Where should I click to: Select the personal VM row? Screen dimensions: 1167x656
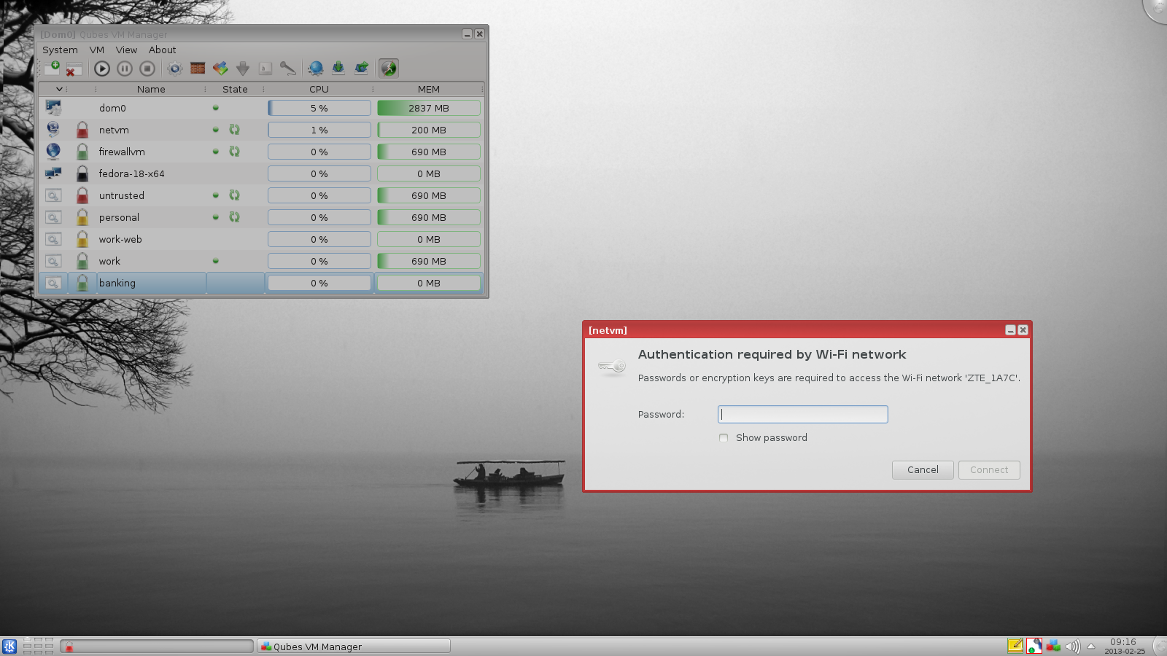(119, 217)
